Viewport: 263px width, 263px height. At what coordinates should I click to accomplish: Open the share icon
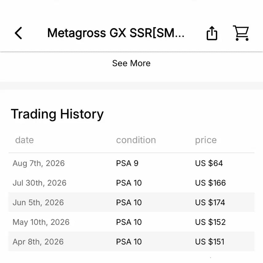click(x=212, y=33)
